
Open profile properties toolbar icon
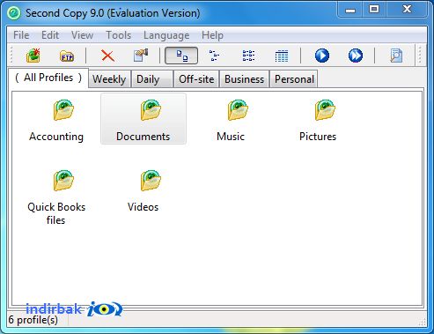[x=141, y=55]
